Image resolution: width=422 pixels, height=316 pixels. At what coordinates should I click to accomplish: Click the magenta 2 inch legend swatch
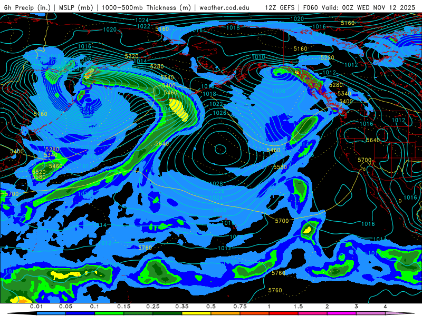(x=342, y=313)
